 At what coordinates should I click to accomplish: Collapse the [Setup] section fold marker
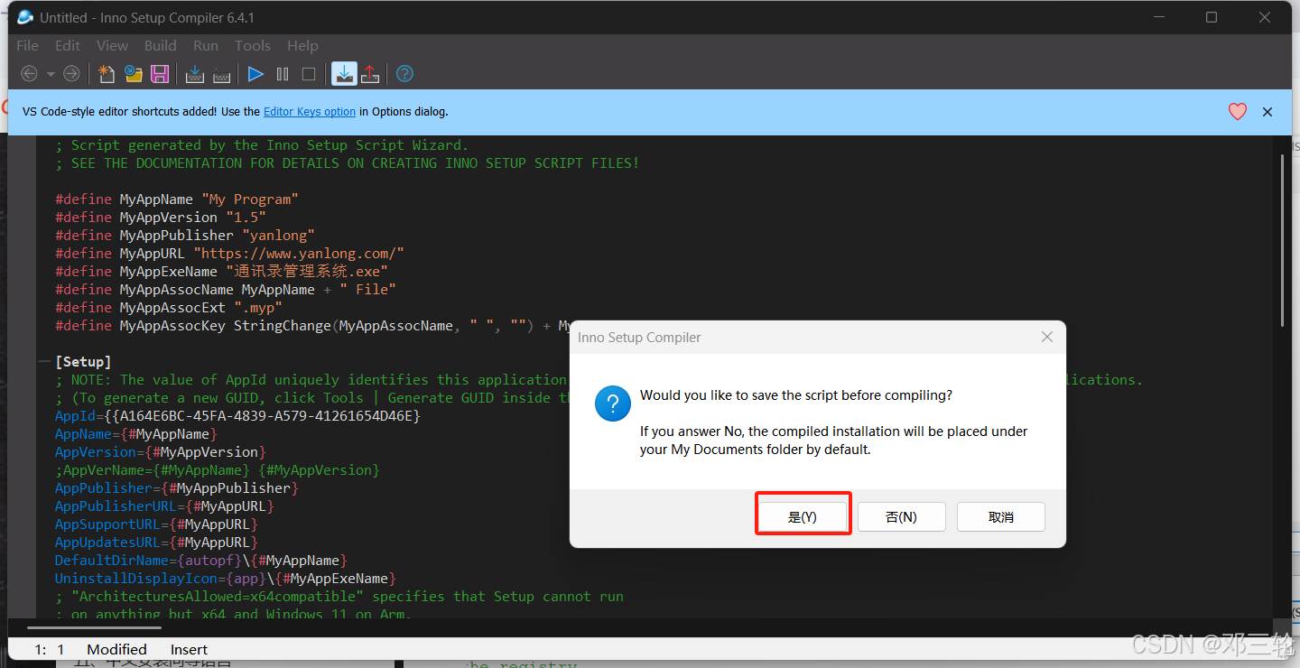point(43,362)
